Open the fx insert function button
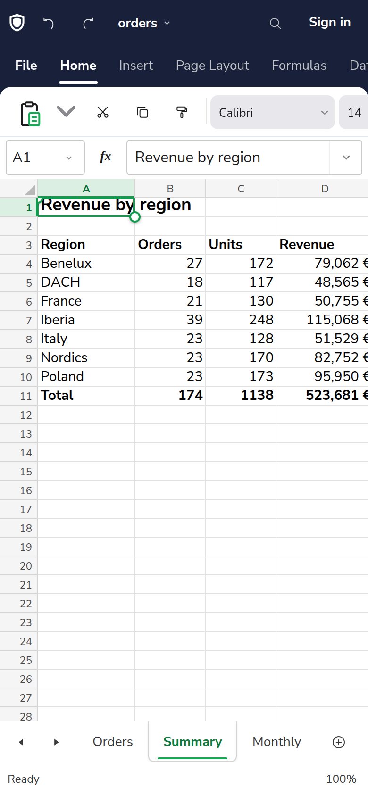The image size is (368, 796). pyautogui.click(x=105, y=157)
